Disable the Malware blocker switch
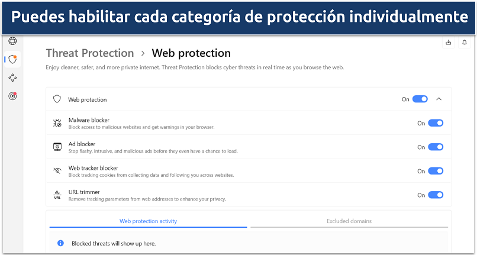 (436, 123)
